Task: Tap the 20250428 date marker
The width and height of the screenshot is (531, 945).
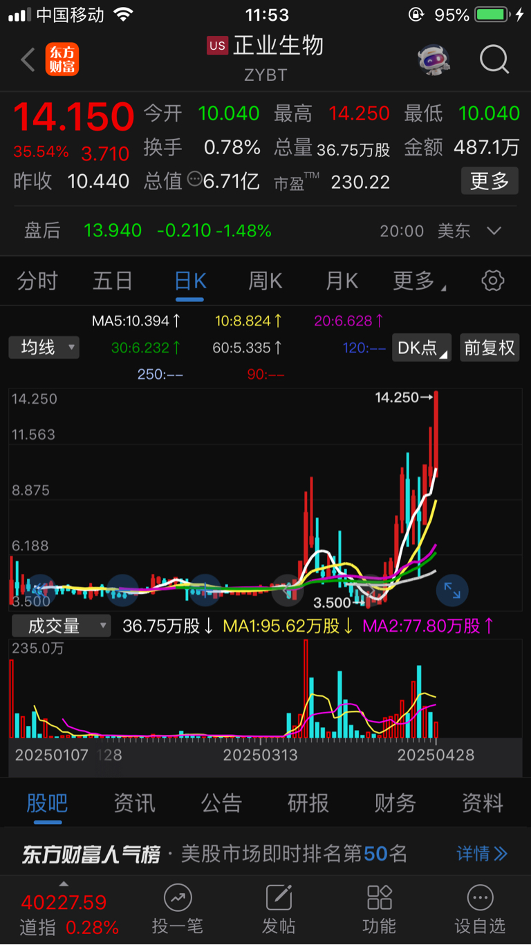Action: click(x=436, y=755)
